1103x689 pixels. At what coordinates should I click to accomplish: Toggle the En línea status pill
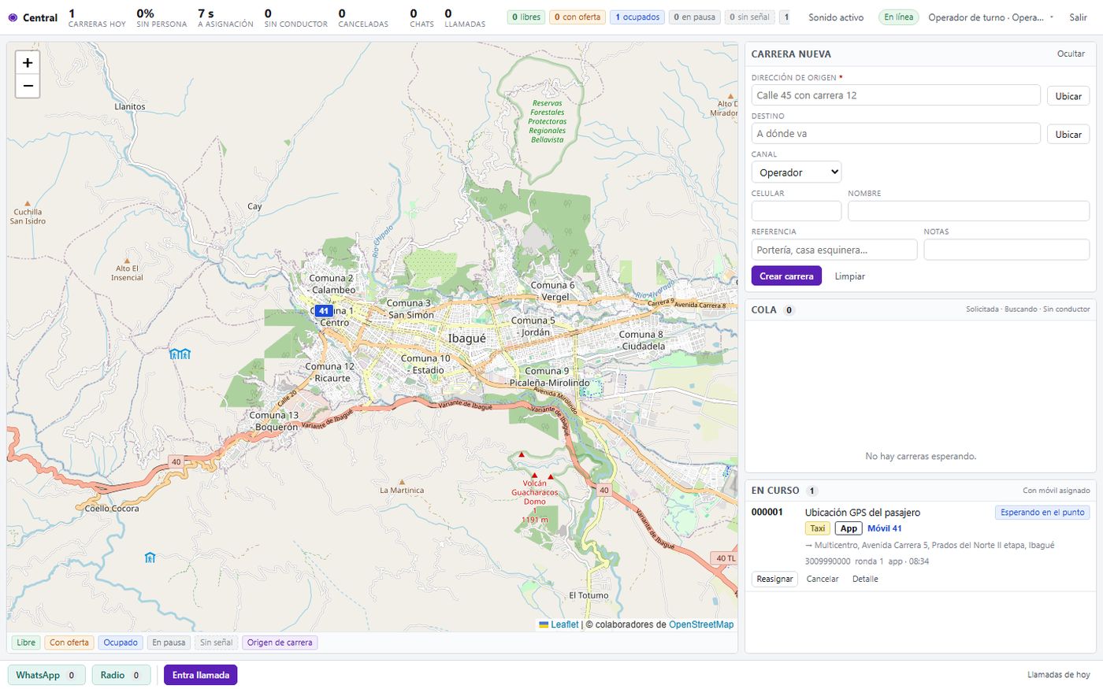pos(899,17)
